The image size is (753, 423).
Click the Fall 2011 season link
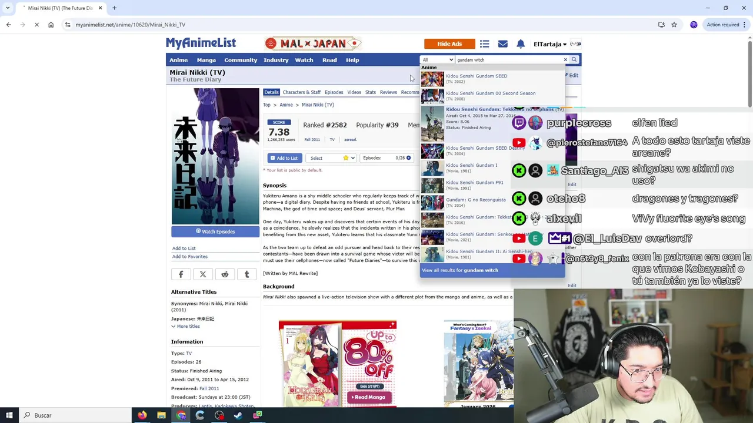[x=312, y=140]
